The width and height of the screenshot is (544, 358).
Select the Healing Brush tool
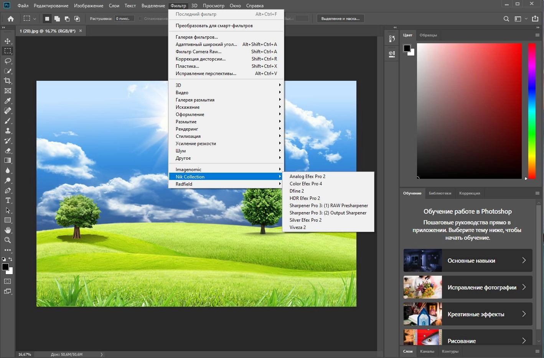[8, 111]
